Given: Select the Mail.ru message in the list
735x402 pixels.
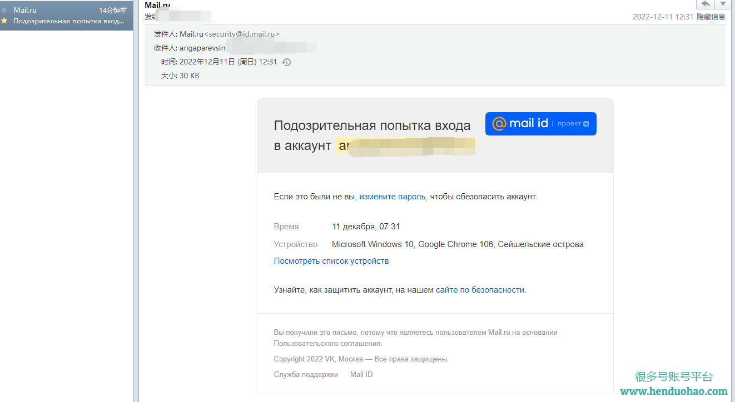Looking at the screenshot, I should (66, 16).
